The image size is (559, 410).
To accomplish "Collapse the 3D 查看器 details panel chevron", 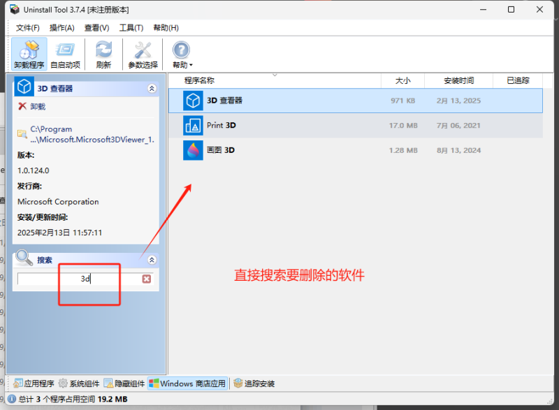I will coord(152,88).
